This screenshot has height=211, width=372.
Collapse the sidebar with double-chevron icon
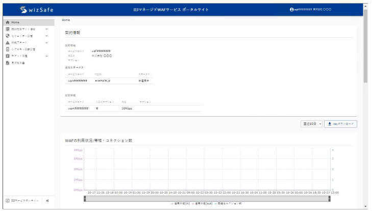[47, 201]
